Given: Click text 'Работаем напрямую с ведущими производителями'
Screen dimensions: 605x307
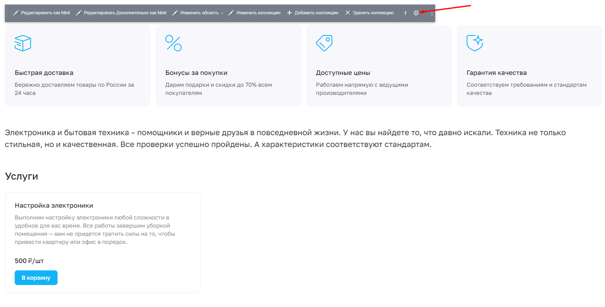Looking at the screenshot, I should [x=362, y=89].
